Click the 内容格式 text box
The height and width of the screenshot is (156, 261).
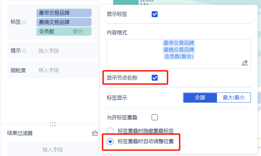(x=179, y=54)
